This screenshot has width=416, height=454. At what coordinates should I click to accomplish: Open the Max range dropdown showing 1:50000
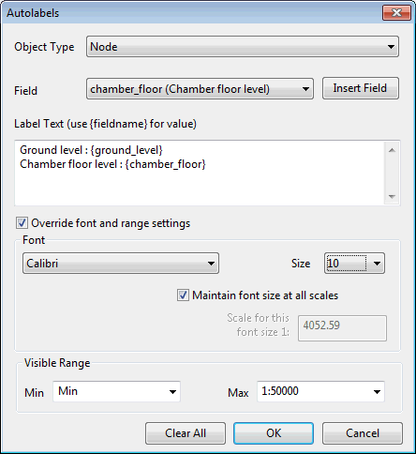[320, 391]
